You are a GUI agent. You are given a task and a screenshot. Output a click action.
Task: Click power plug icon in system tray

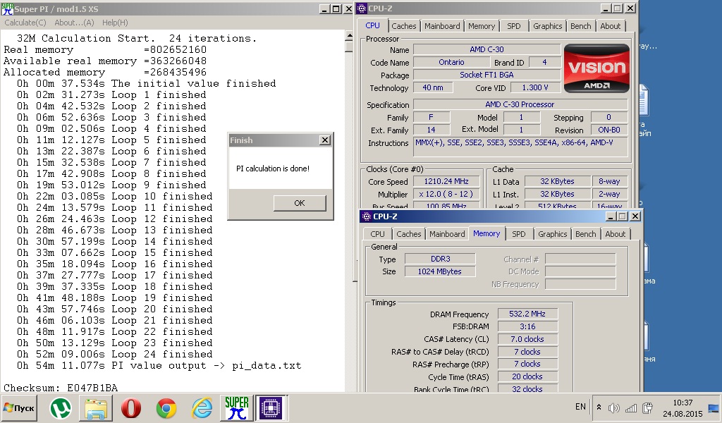(x=647, y=407)
